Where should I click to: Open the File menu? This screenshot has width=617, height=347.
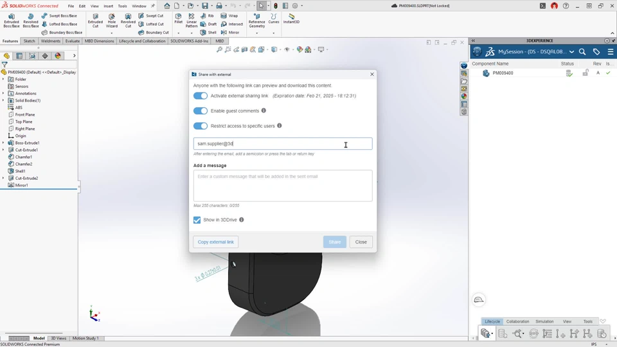click(x=71, y=6)
